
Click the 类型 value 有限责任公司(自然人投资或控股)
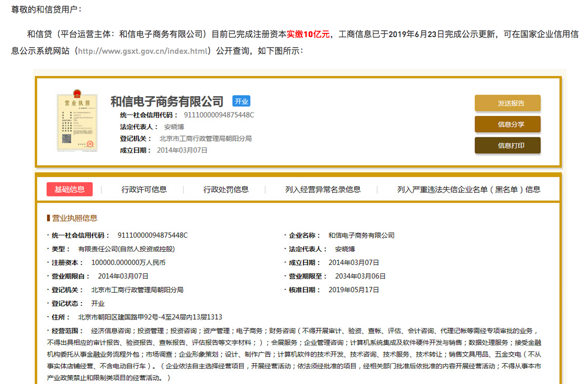(127, 249)
